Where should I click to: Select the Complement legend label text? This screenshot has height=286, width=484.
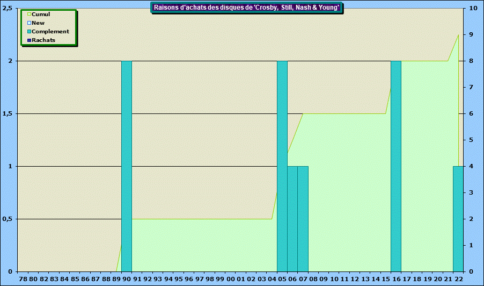50,32
